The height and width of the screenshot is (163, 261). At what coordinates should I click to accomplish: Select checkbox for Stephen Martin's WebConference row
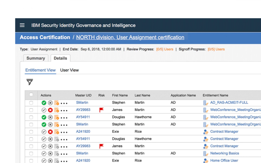31,125
